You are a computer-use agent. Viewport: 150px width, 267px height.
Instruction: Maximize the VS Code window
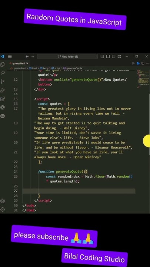(x=137, y=56)
